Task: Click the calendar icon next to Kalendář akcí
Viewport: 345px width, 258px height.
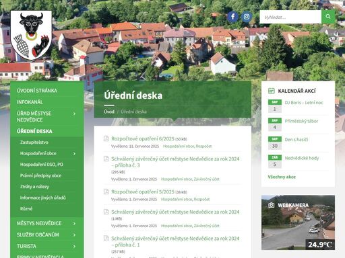Action: [x=272, y=91]
